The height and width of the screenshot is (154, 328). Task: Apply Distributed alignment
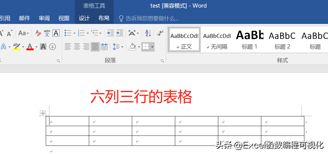(x=104, y=46)
